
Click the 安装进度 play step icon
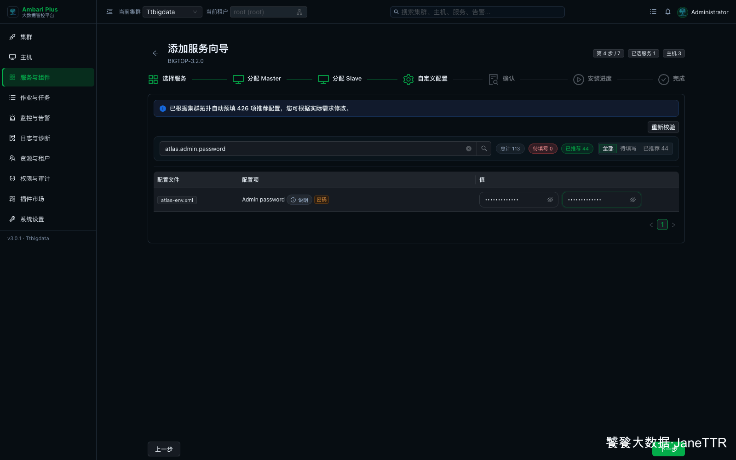[579, 80]
